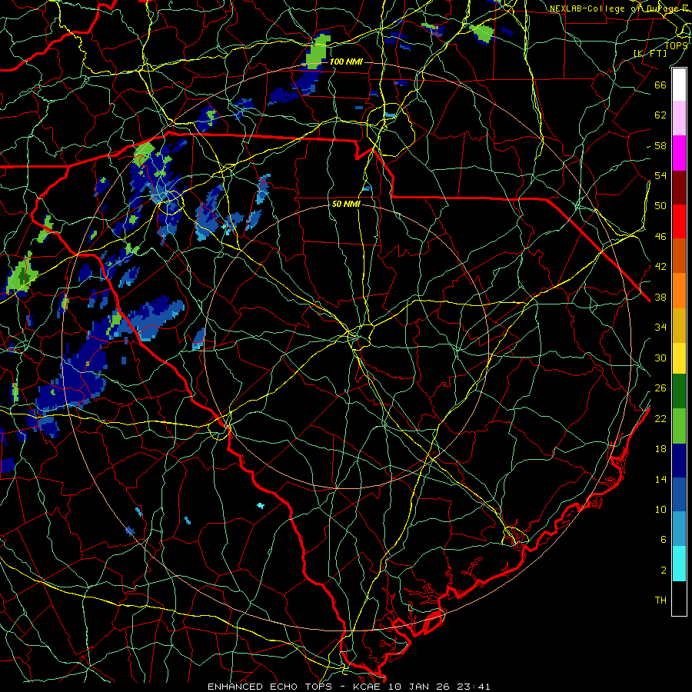Image resolution: width=692 pixels, height=692 pixels.
Task: Click the black TH legend swatch
Action: (679, 598)
